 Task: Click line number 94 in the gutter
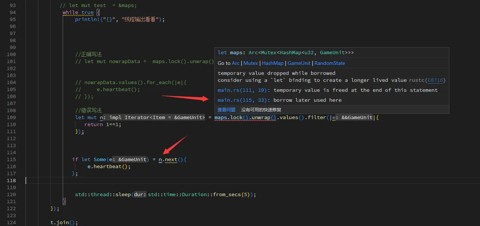(x=12, y=12)
